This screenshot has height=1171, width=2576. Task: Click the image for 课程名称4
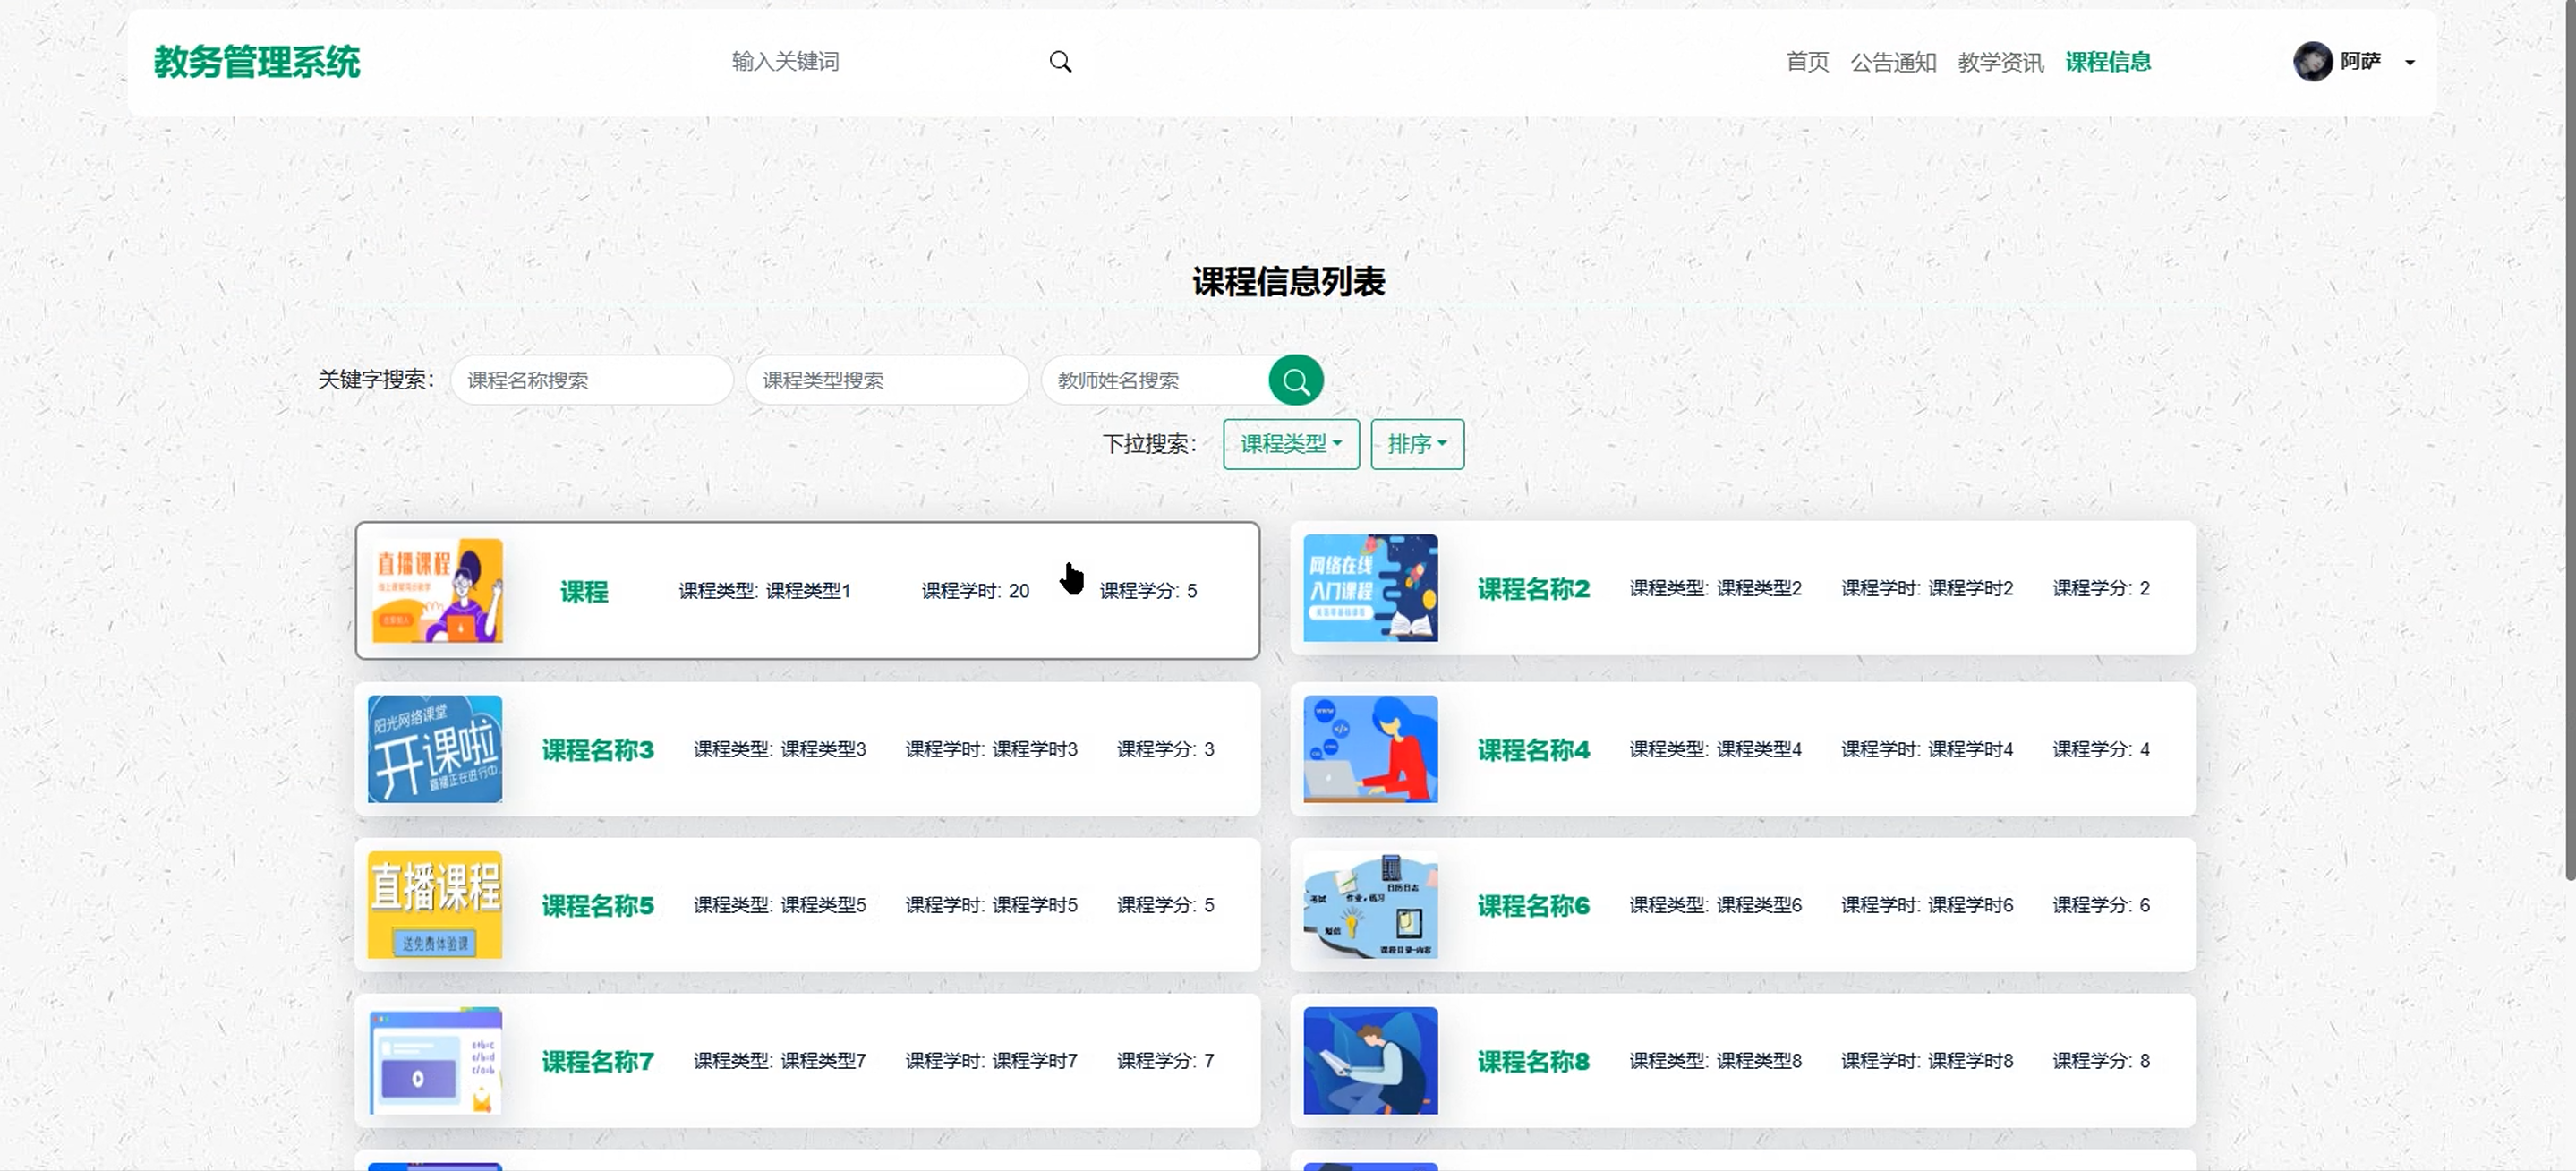1370,749
